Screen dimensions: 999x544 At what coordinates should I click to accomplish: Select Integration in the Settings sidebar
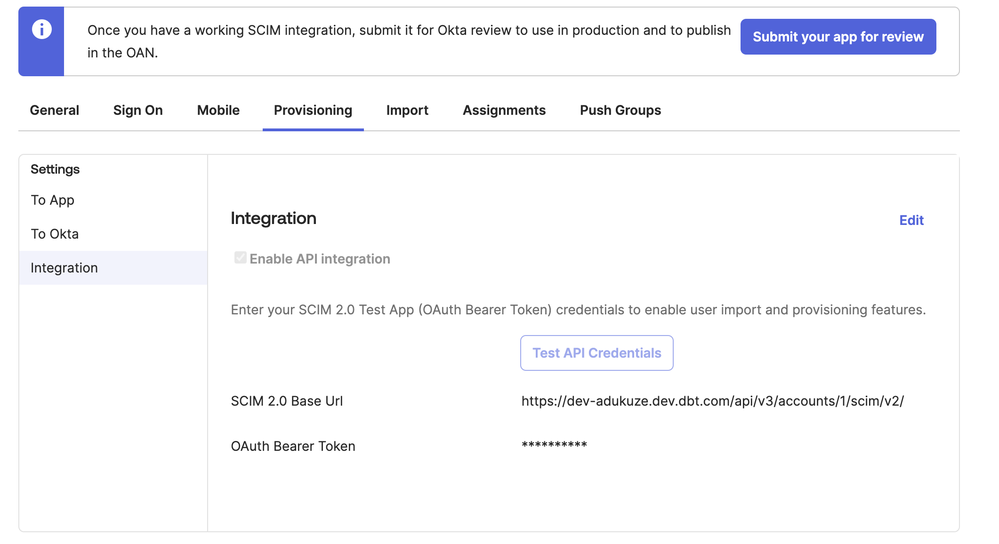(64, 268)
